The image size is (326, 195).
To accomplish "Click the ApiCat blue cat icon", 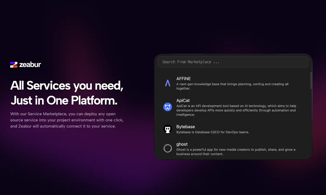I will 167,107.
